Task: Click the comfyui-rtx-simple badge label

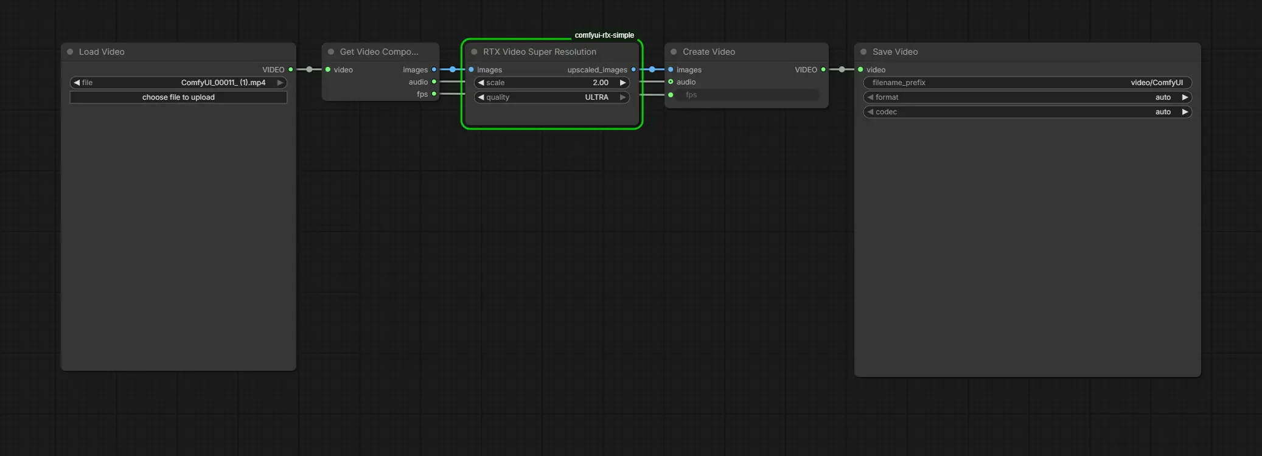Action: 604,35
